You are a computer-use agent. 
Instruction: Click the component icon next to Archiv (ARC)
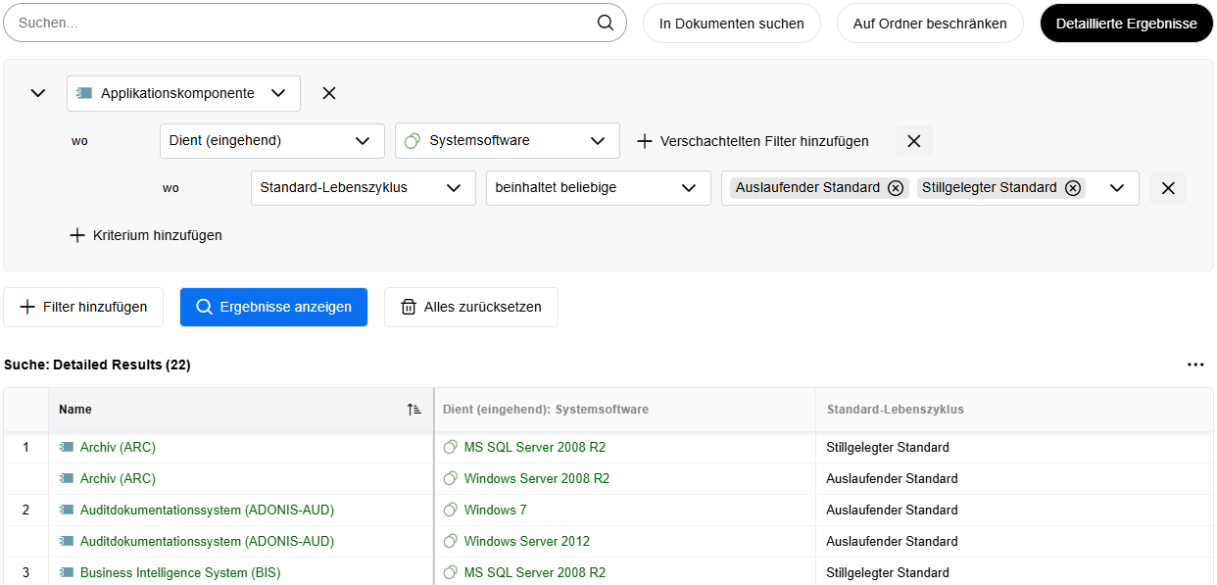[66, 447]
